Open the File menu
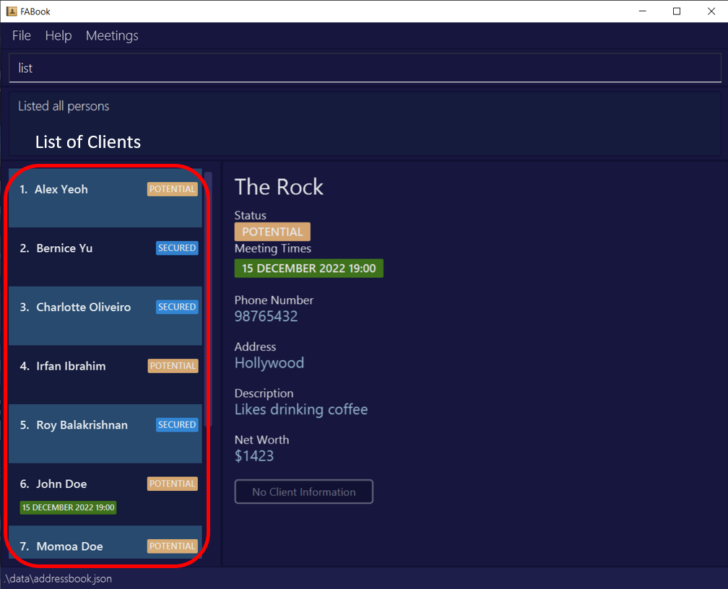This screenshot has width=728, height=589. click(x=22, y=36)
